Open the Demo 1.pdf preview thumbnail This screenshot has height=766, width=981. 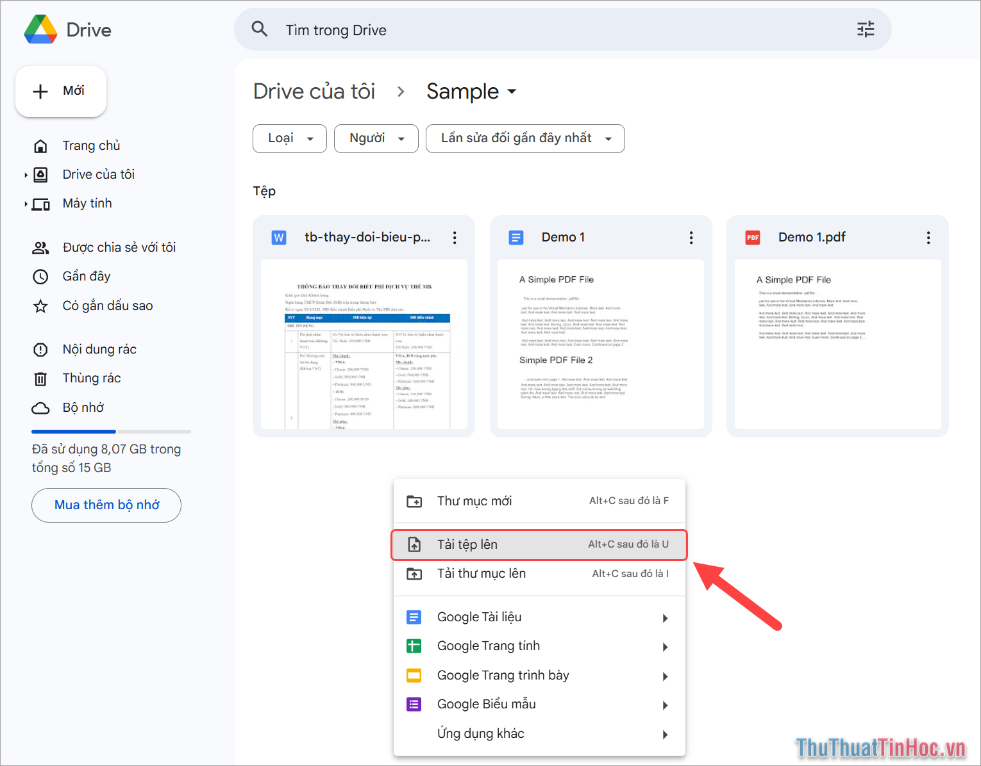coord(838,345)
